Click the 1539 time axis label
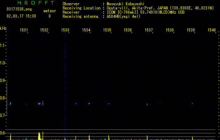The width and height of the screenshot is (220, 140). [x=191, y=30]
